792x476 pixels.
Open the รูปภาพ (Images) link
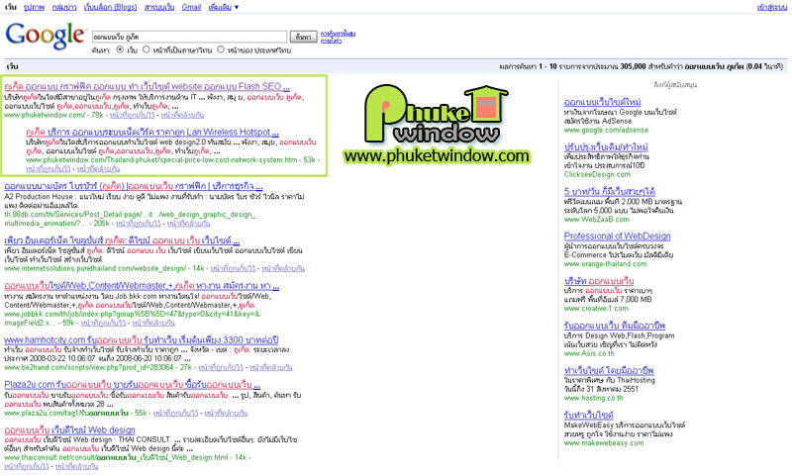[x=34, y=7]
